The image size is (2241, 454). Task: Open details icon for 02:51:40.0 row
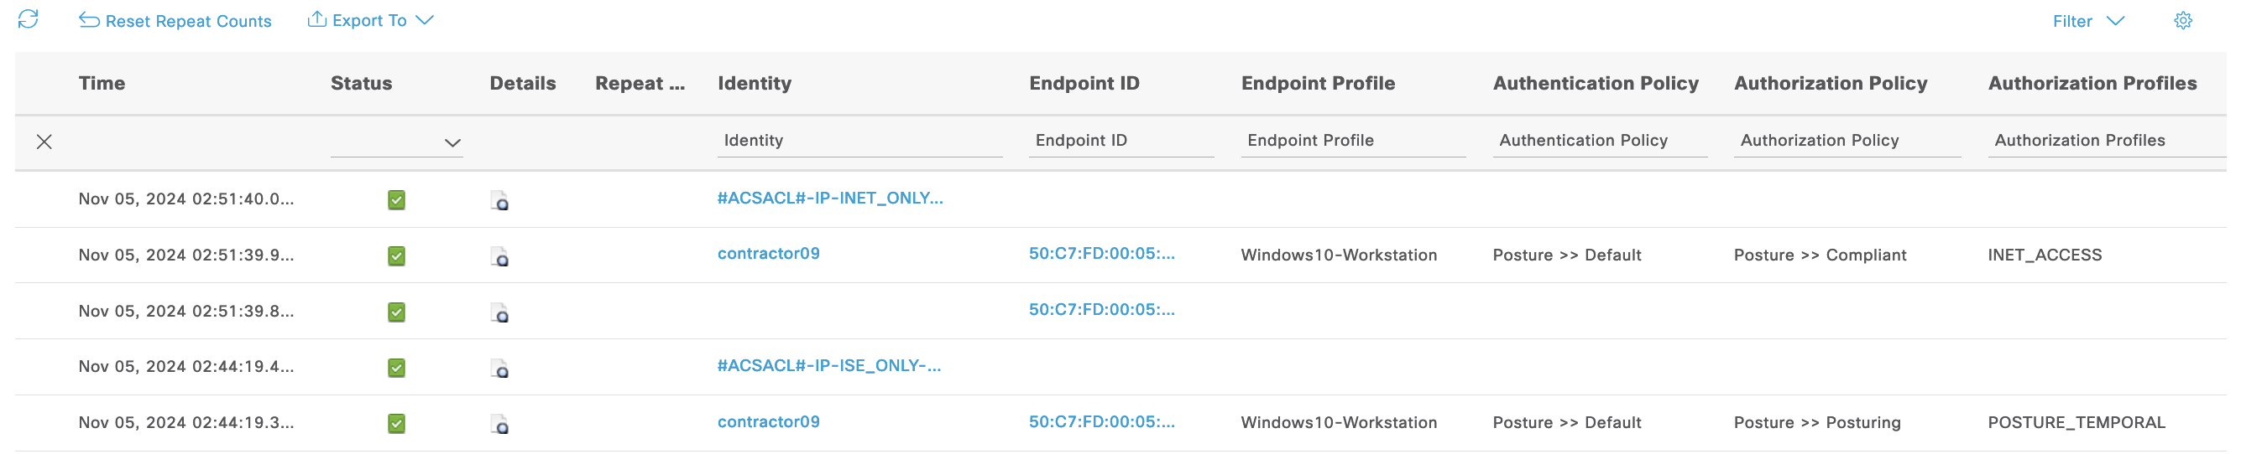pyautogui.click(x=499, y=201)
